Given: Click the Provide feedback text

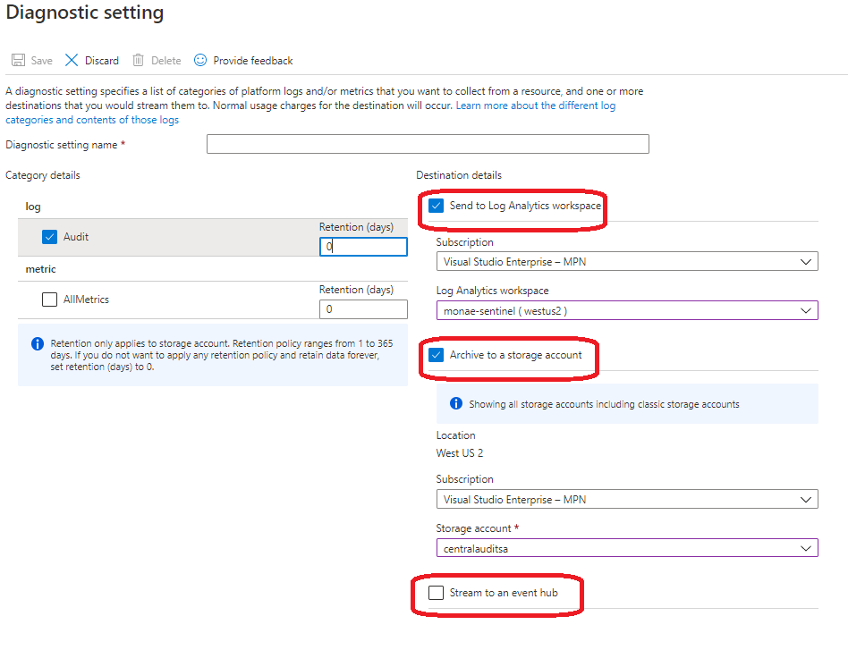Looking at the screenshot, I should (x=253, y=61).
